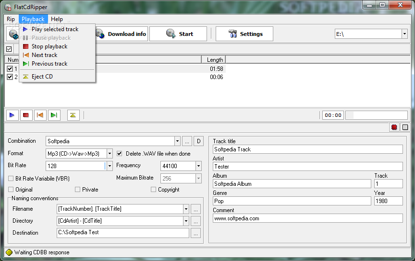Toggle Delete .WAV file when done

tap(120, 154)
